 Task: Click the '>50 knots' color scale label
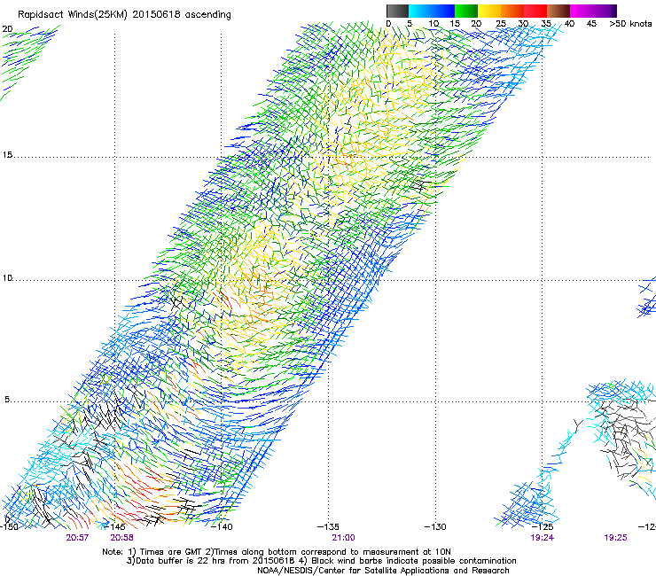(x=630, y=24)
